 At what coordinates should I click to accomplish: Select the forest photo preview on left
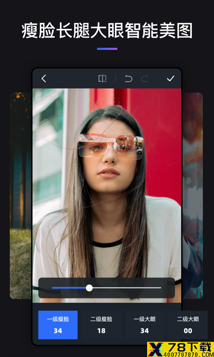pyautogui.click(x=21, y=195)
